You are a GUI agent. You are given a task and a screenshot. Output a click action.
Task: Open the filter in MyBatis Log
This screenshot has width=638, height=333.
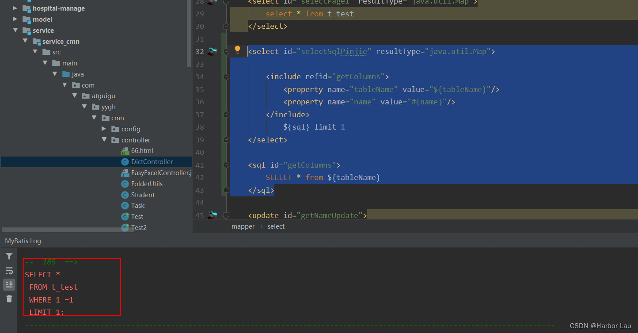9,256
